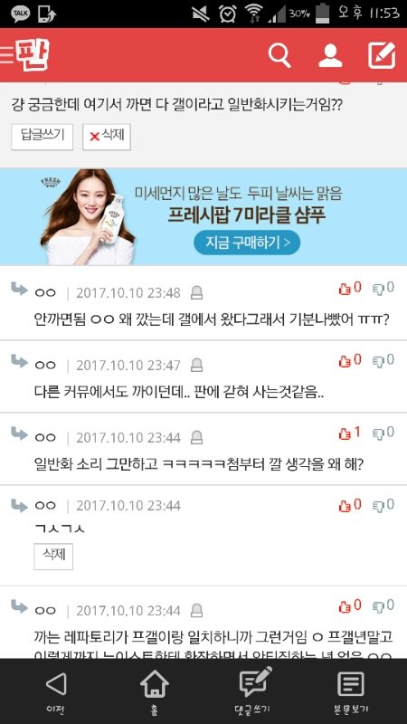Tap the 홈 home nav button
The image size is (407, 724).
[154, 691]
